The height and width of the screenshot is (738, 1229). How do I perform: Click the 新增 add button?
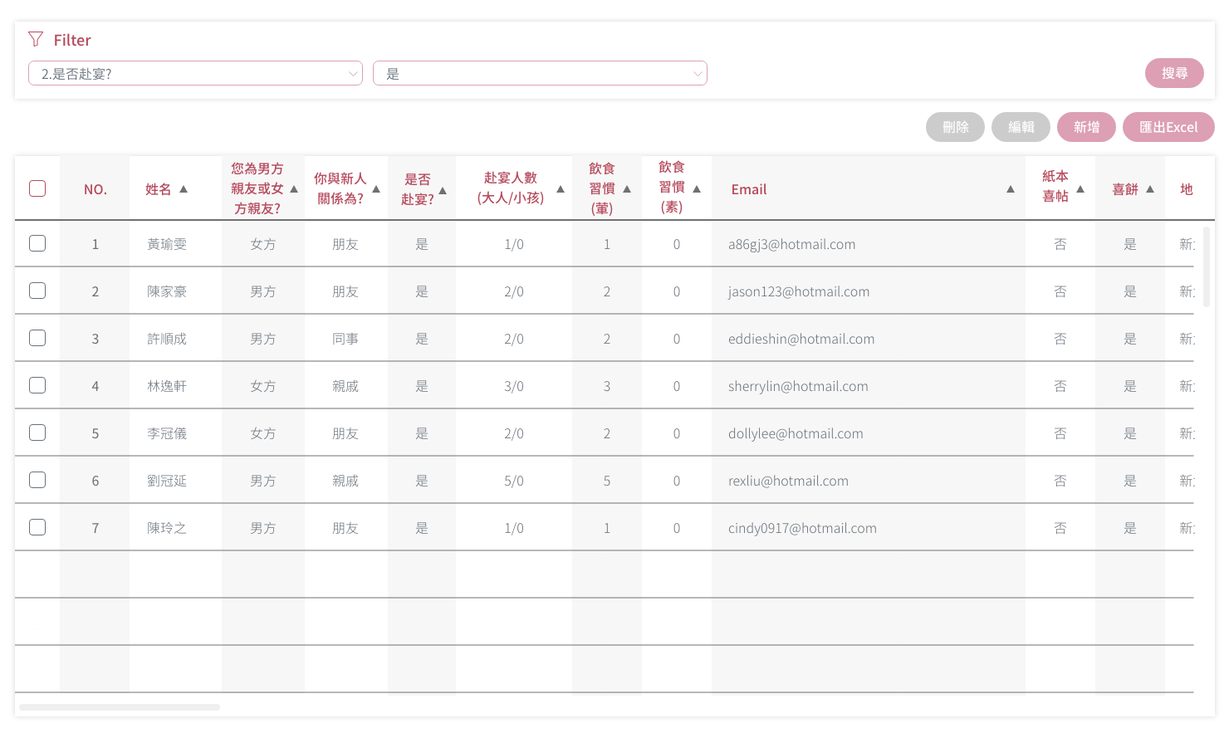click(1085, 127)
